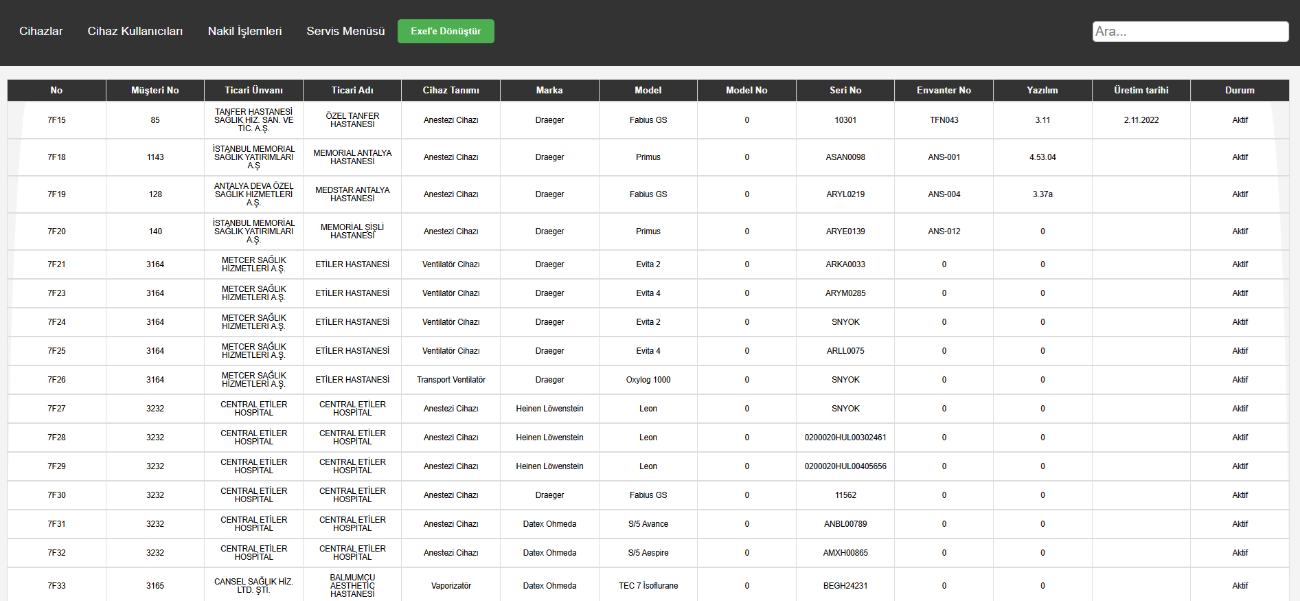Select serial number ASAN0098 cell

(x=845, y=157)
